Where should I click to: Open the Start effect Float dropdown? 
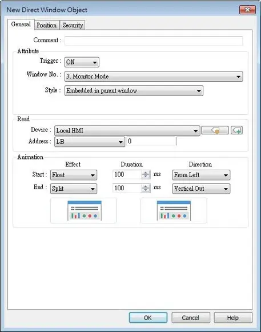(x=74, y=175)
